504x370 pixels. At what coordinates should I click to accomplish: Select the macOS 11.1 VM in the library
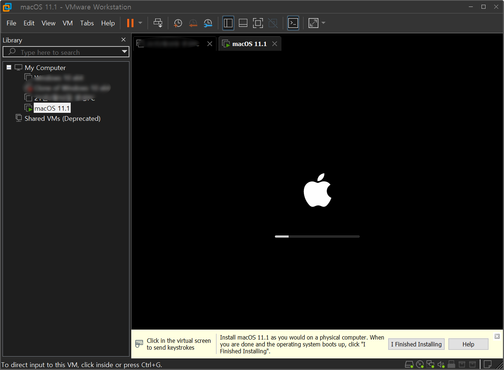[52, 108]
